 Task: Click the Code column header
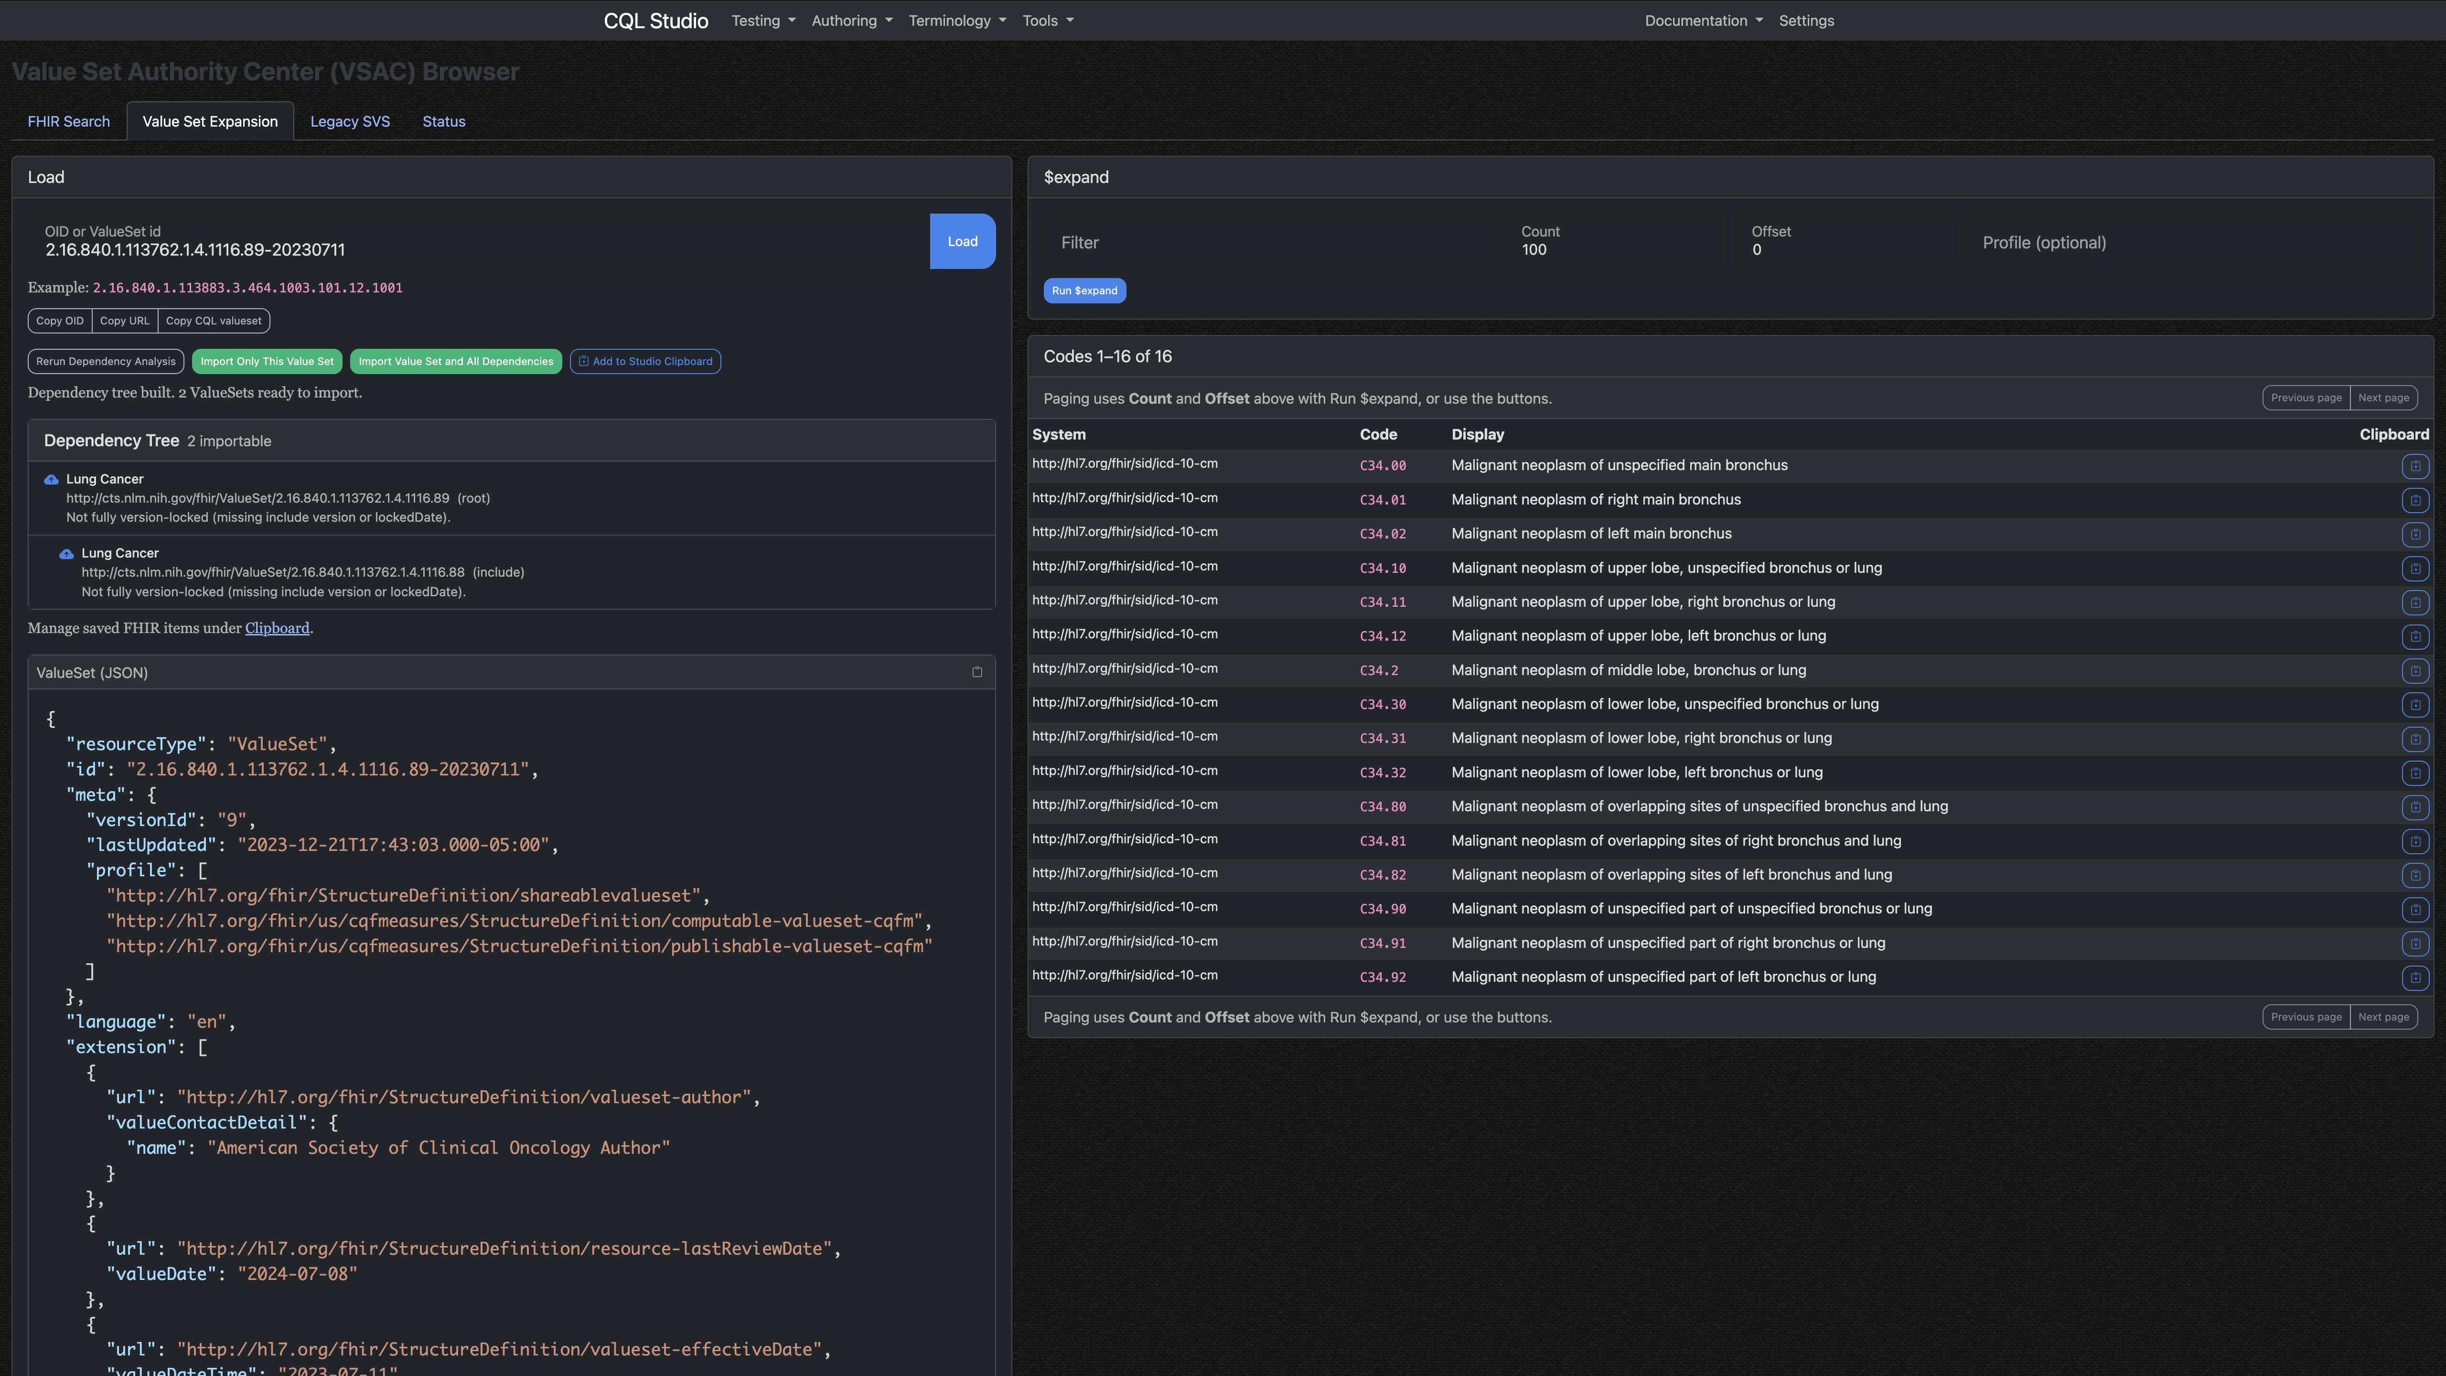coord(1378,434)
